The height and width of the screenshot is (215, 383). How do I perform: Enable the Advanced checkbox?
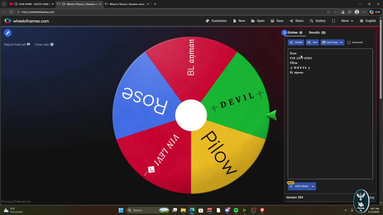pyautogui.click(x=349, y=42)
